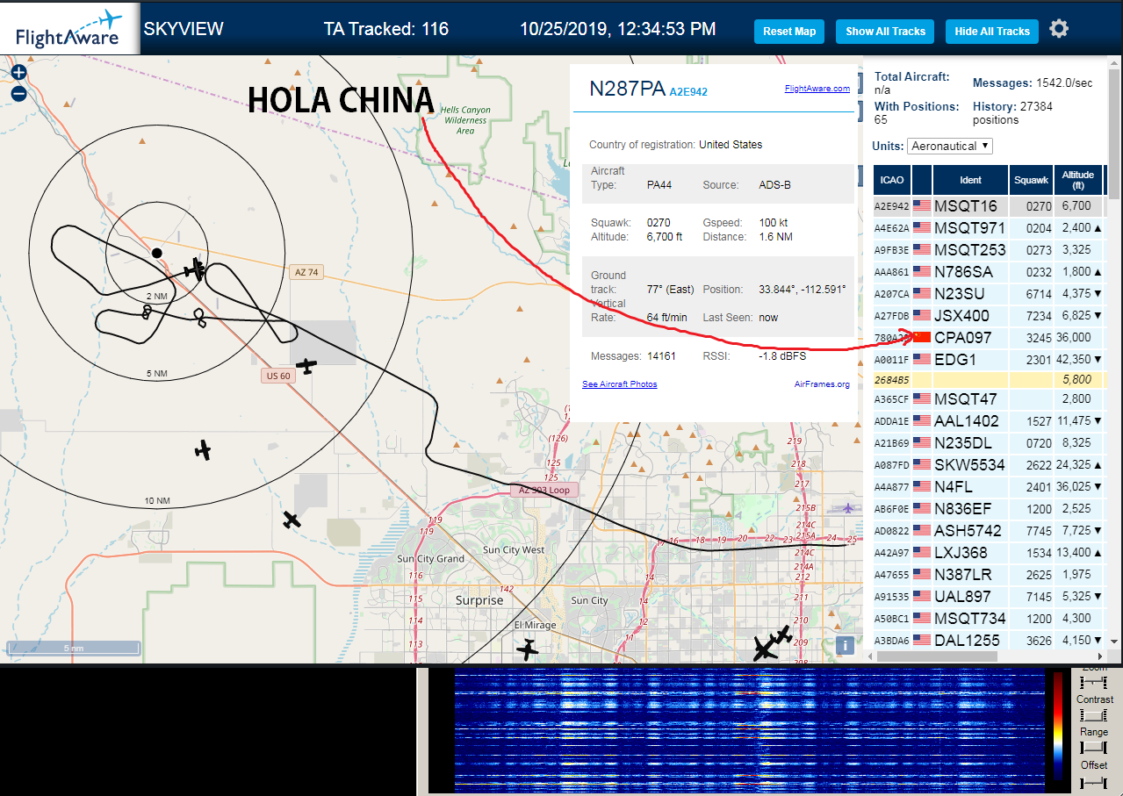Image resolution: width=1123 pixels, height=796 pixels.
Task: Sort table by Altitude (ft) column
Action: point(1077,180)
